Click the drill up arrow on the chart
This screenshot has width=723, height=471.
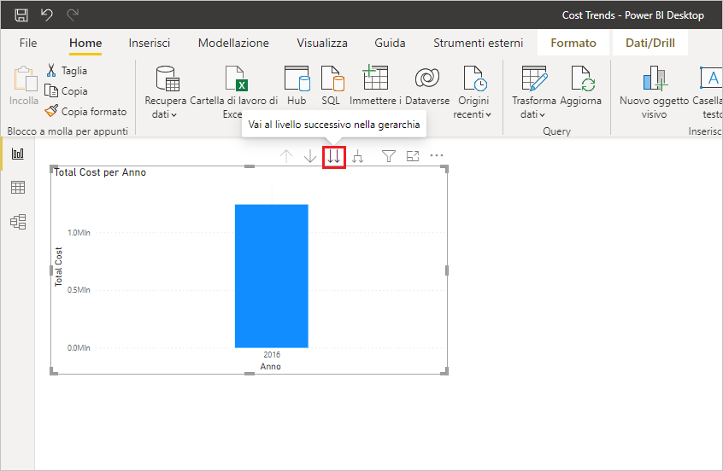(286, 156)
